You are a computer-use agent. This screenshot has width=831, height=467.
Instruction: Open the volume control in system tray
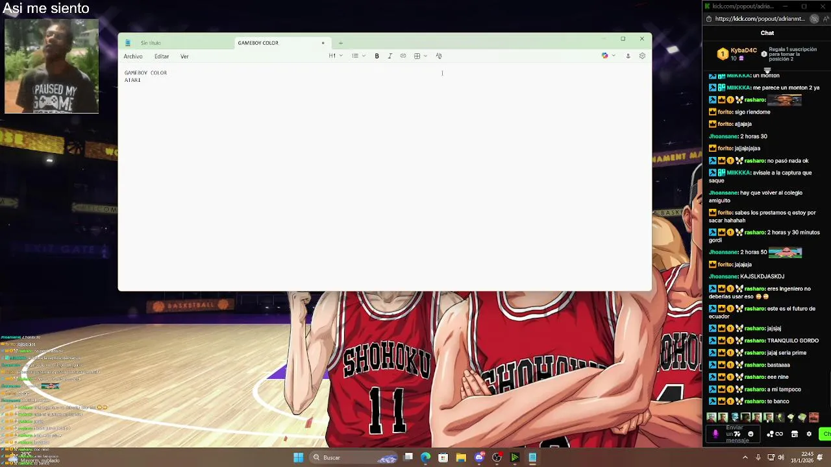780,457
